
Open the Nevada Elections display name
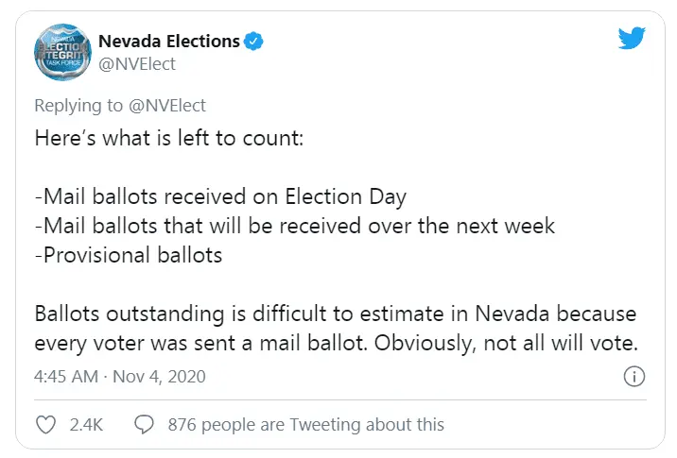[x=168, y=41]
